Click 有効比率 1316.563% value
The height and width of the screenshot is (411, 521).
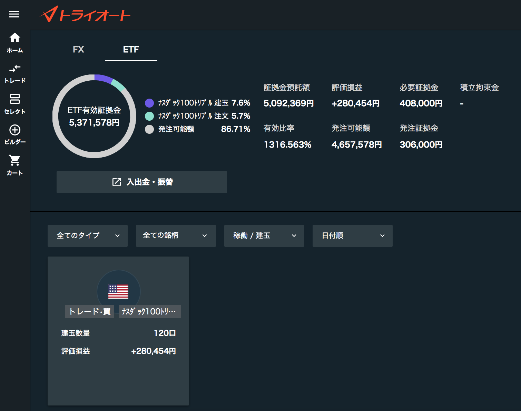click(287, 144)
